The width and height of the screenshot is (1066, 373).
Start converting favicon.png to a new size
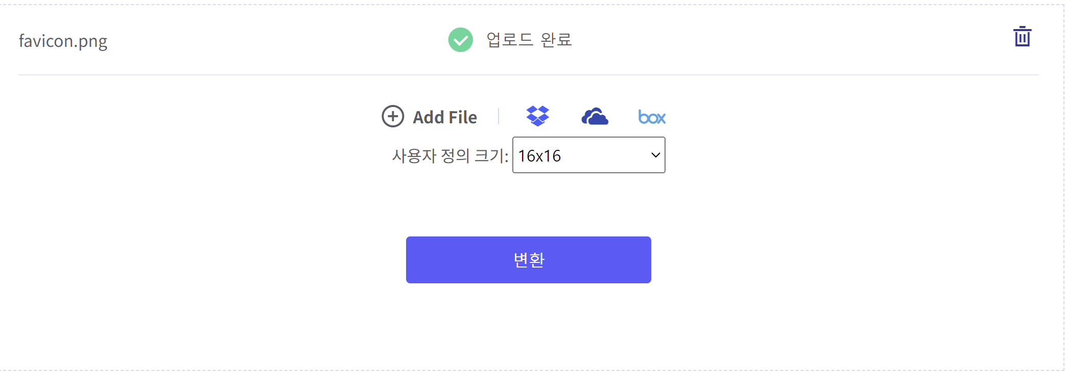[528, 259]
